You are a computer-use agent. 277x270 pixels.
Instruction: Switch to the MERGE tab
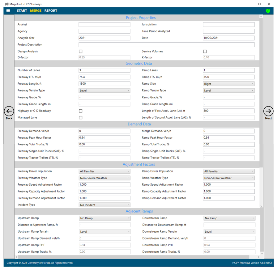click(x=36, y=11)
